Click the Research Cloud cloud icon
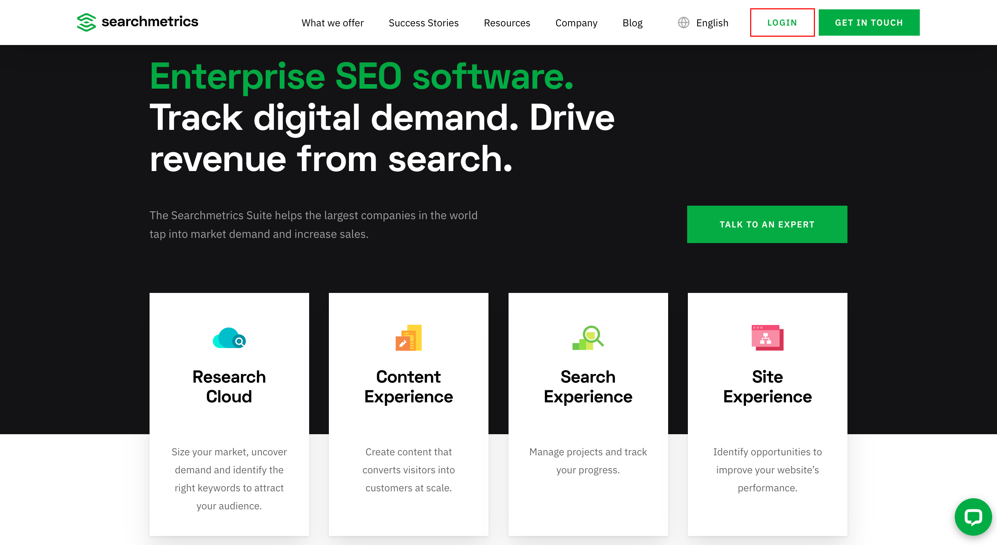 (229, 338)
